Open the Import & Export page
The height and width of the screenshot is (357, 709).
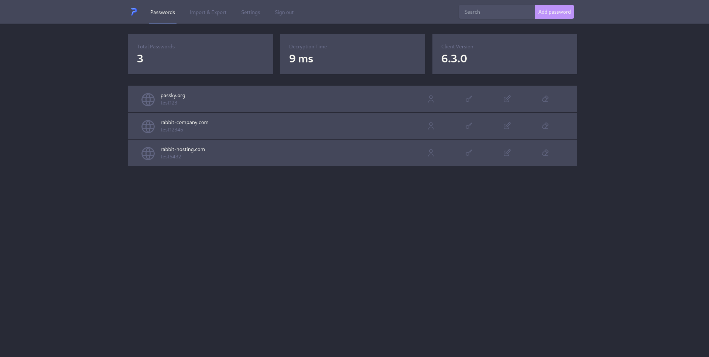[x=208, y=12]
